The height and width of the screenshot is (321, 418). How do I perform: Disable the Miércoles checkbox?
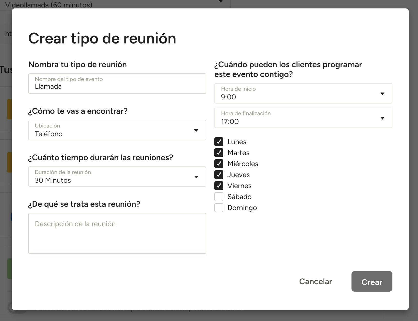219,164
